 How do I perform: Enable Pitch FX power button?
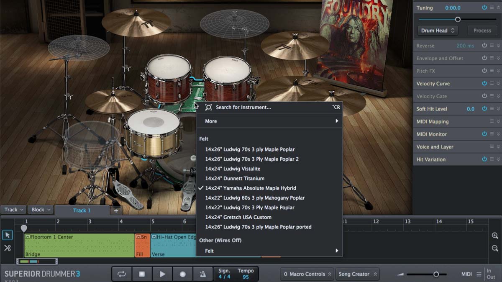click(x=484, y=71)
